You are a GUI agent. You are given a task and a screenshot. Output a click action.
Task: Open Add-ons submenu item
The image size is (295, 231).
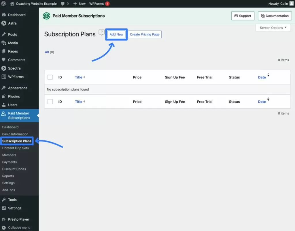click(9, 190)
